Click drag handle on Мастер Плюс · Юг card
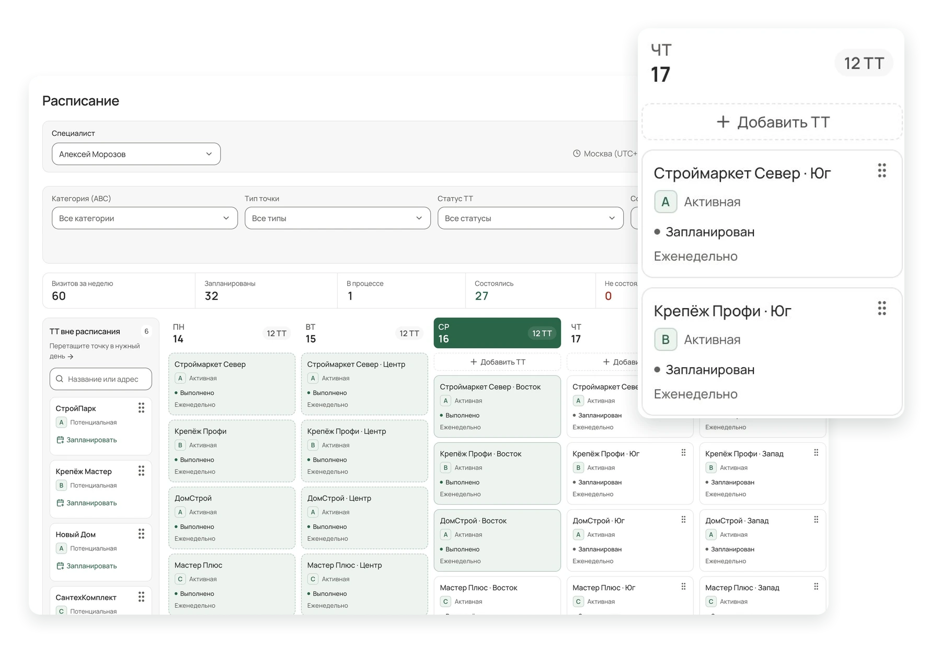The width and height of the screenshot is (941, 658). coord(683,586)
